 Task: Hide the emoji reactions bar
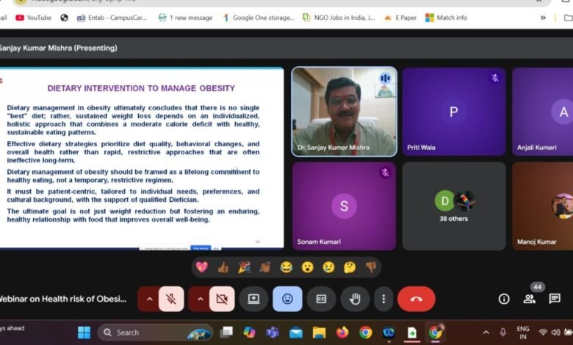(x=287, y=299)
